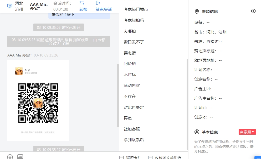
Task: Click the 03-10 09:35:05 访客已离开 notice
Action: tap(59, 27)
